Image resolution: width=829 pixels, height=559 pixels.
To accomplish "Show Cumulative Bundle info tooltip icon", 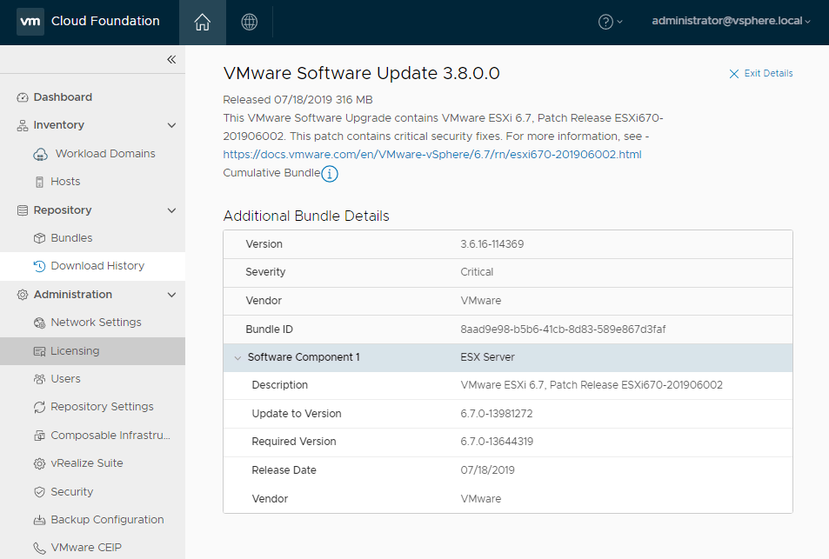I will (330, 173).
